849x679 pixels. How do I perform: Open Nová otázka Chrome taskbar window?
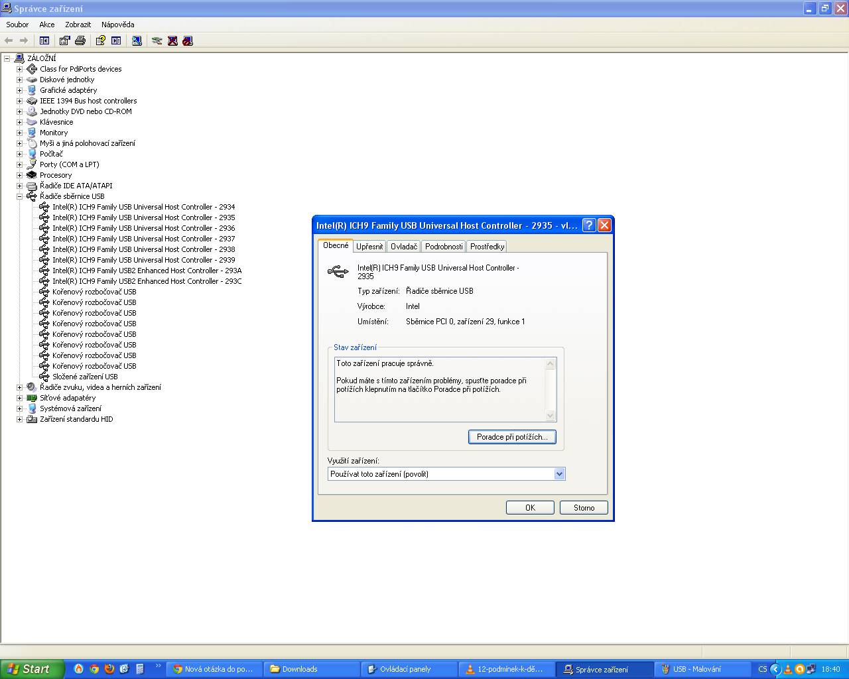click(214, 669)
